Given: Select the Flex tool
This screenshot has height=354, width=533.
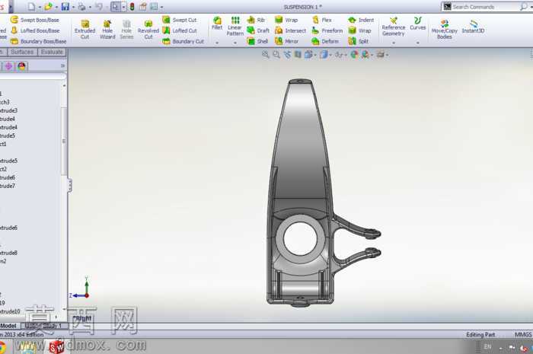Looking at the screenshot, I should click(322, 20).
